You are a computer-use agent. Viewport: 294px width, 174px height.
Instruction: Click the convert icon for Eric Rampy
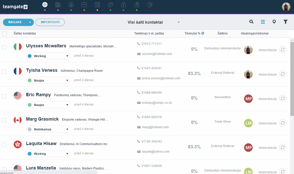pyautogui.click(x=283, y=98)
